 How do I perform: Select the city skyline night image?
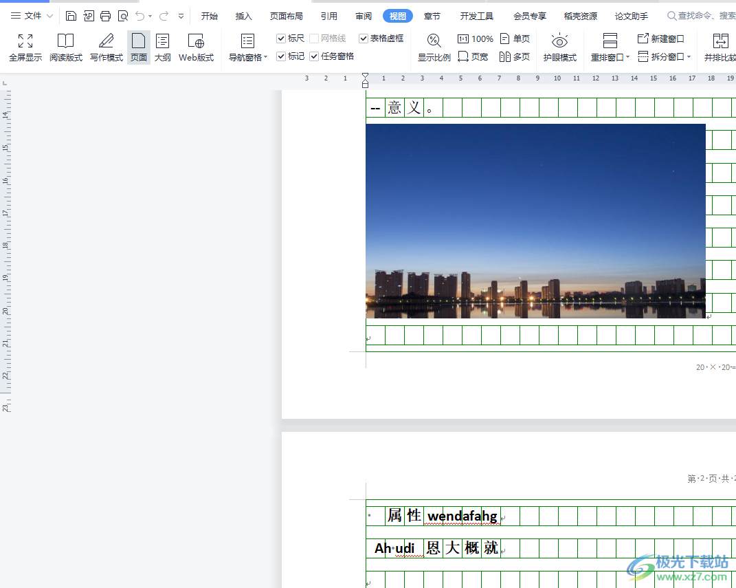coord(535,221)
